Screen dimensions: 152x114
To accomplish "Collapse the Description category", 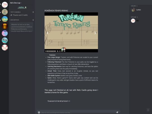I will pos(14,20).
